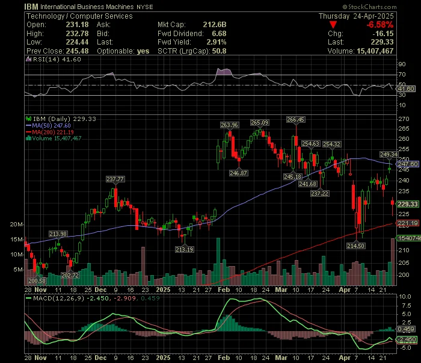This screenshot has width=421, height=363.
Task: Click the latest red volume bar
Action: pyautogui.click(x=393, y=262)
